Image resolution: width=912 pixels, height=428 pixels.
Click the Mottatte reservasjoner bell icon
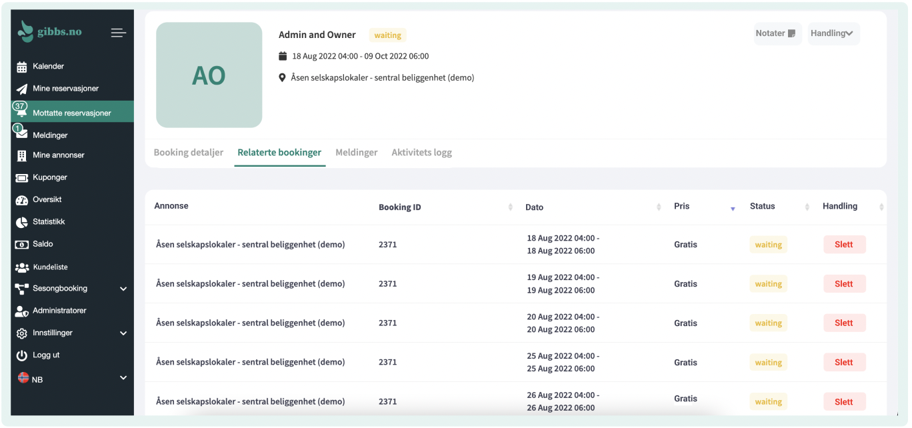(22, 114)
